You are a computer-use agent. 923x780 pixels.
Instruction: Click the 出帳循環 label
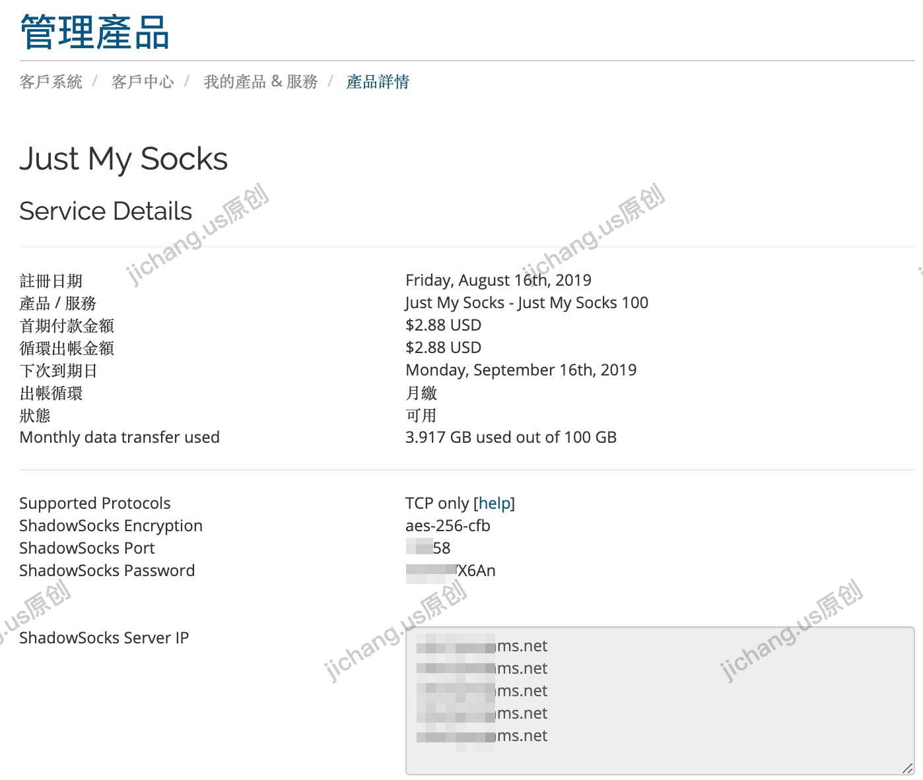tap(51, 393)
